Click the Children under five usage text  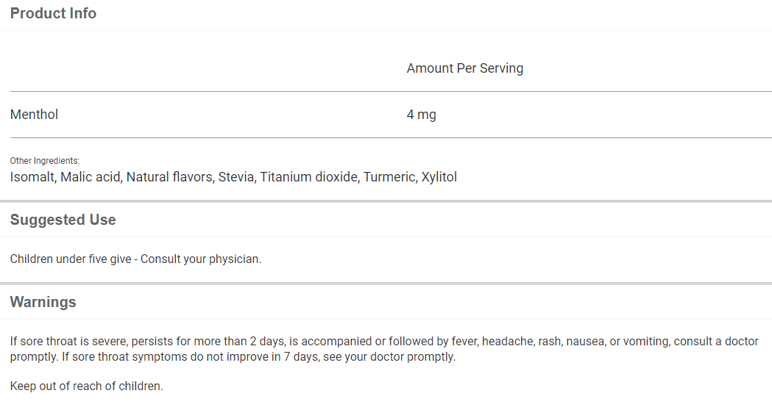135,259
